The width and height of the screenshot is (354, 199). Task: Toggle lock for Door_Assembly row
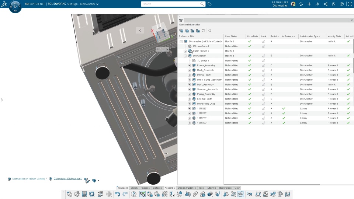263,85
